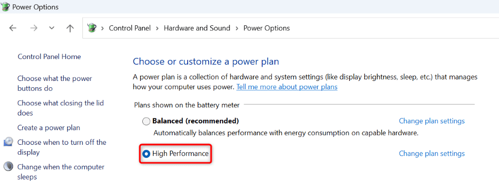Select the Balanced (recommended) power plan
This screenshot has height=196, width=499.
(x=146, y=121)
